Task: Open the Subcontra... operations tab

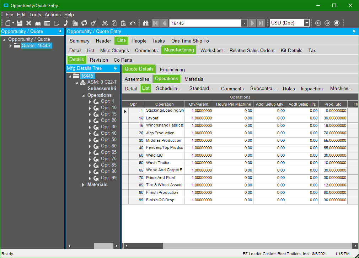Action: point(263,89)
